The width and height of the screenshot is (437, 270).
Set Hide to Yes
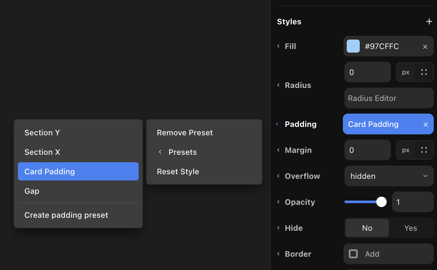(411, 228)
